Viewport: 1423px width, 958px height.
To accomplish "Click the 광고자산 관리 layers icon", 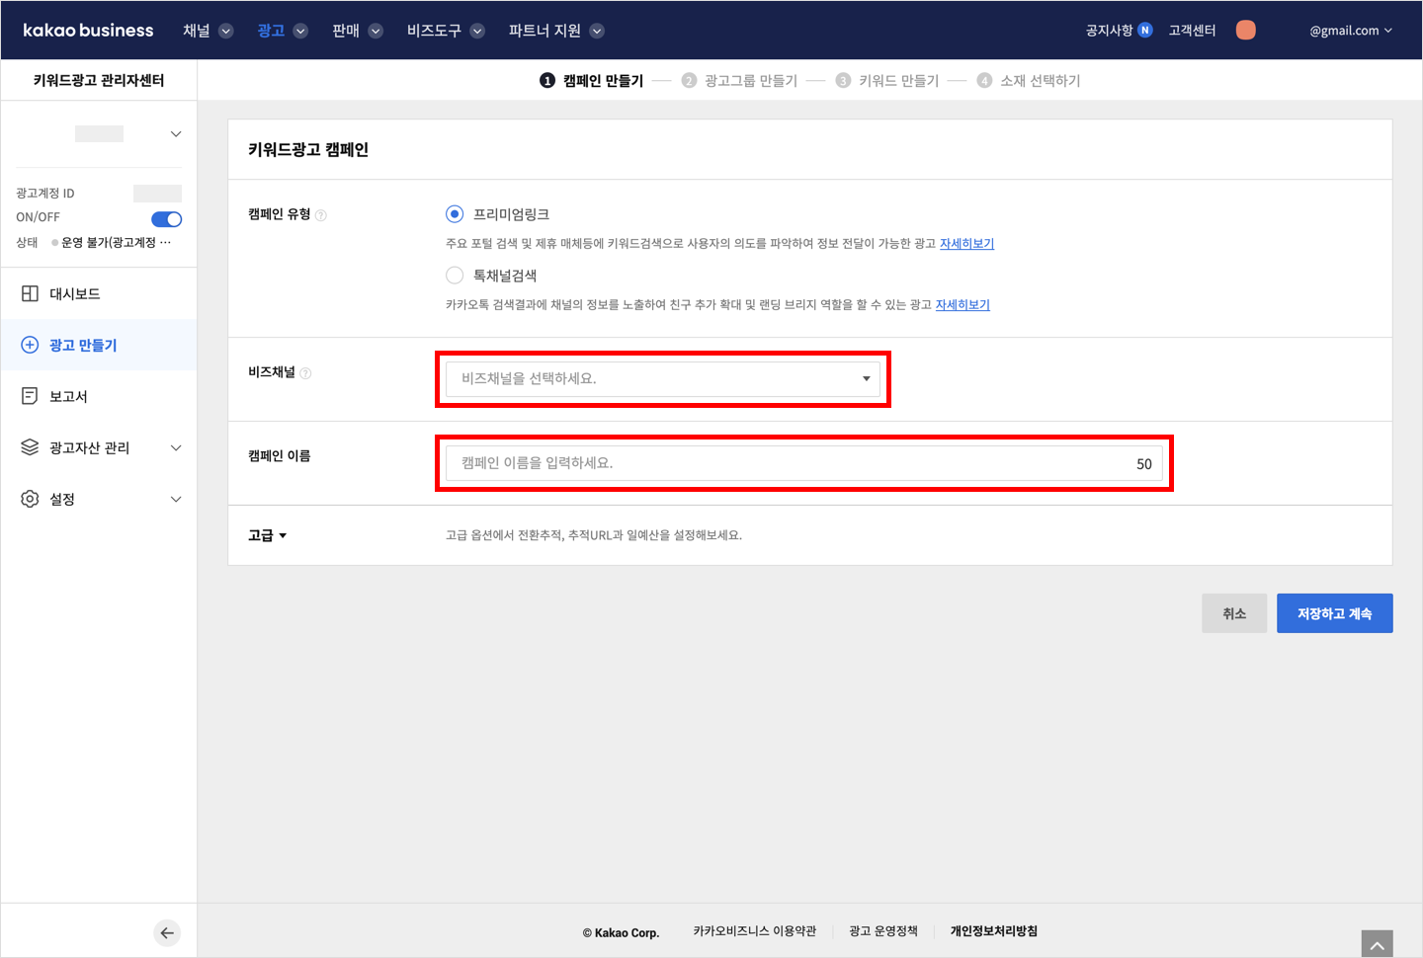I will click(30, 447).
